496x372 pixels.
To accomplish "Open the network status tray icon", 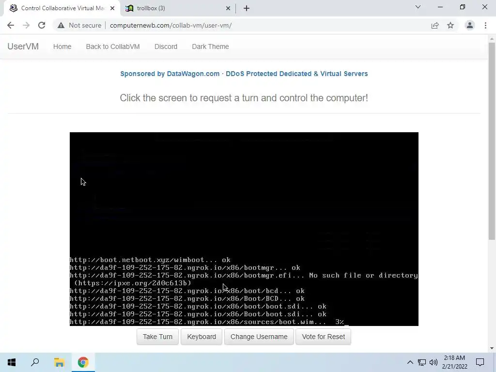I will tap(422, 362).
